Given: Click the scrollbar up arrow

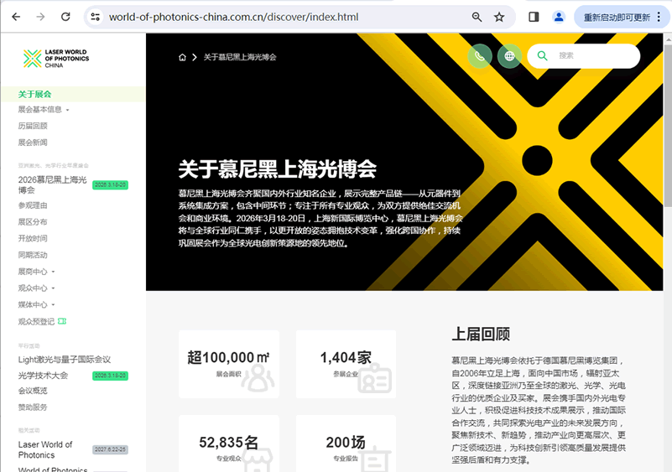Looking at the screenshot, I should [x=668, y=39].
